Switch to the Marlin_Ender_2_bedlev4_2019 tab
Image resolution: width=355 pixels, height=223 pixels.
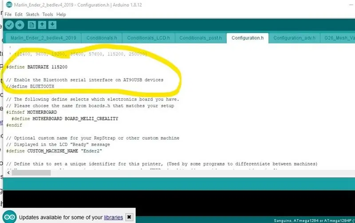tap(43, 38)
